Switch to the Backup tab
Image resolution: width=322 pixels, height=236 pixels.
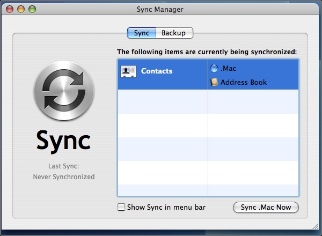[x=174, y=33]
